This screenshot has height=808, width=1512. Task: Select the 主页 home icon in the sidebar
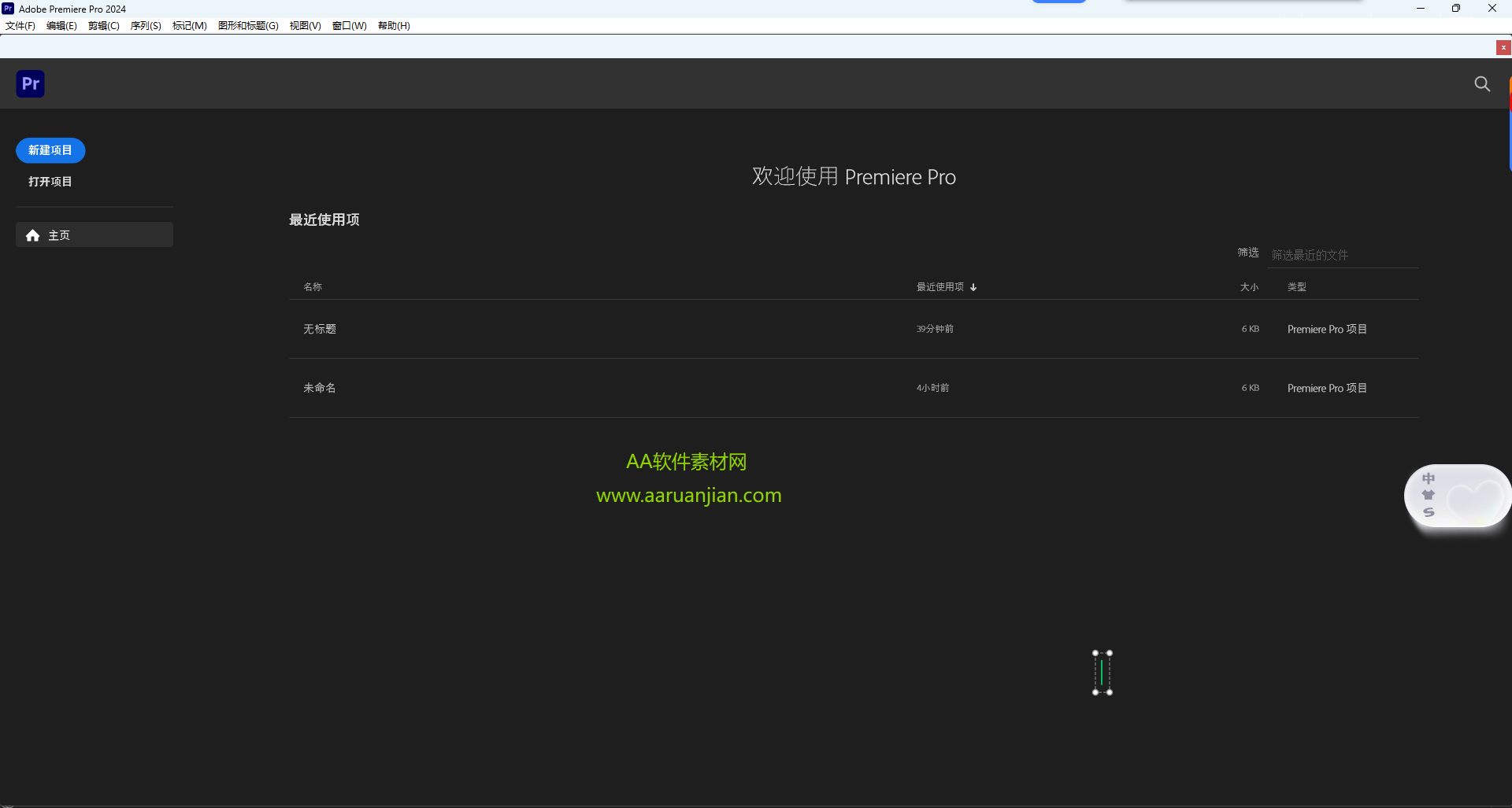tap(32, 234)
